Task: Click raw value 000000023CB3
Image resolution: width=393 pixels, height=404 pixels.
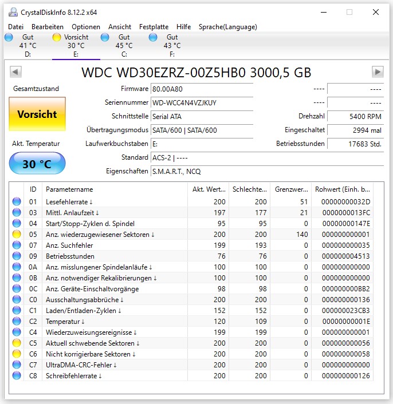Action: pos(345,311)
